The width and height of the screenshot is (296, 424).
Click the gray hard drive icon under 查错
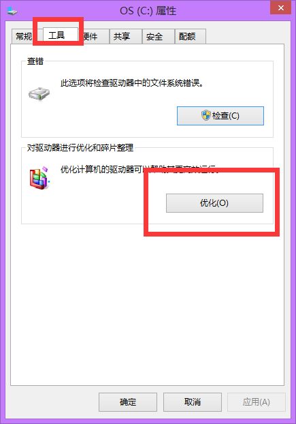(x=39, y=94)
